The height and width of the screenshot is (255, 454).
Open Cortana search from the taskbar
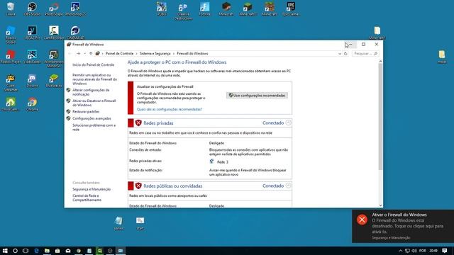(x=16, y=251)
